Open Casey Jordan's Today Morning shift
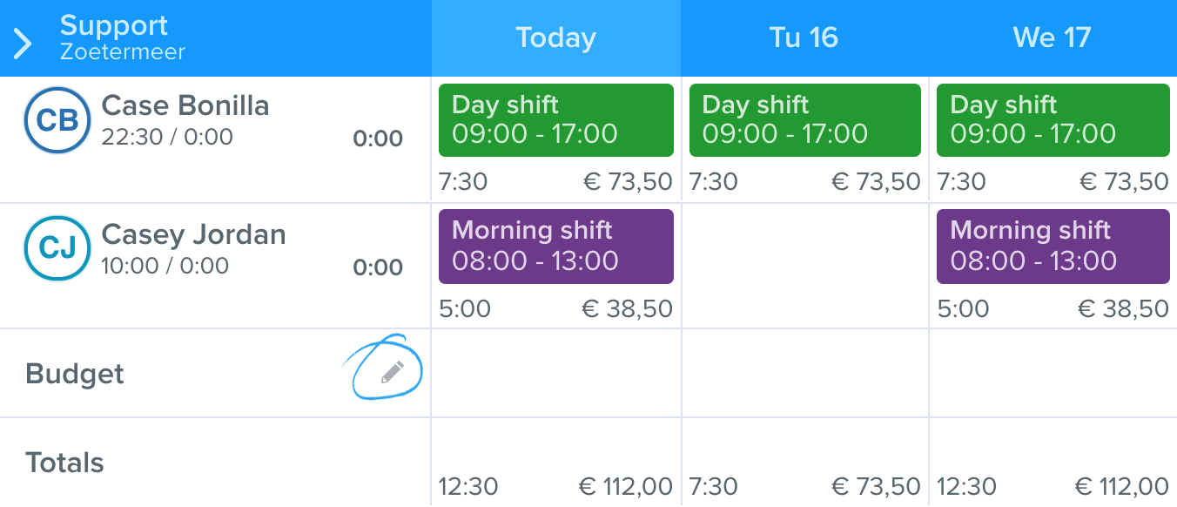Viewport: 1177px width, 507px height. click(x=556, y=247)
